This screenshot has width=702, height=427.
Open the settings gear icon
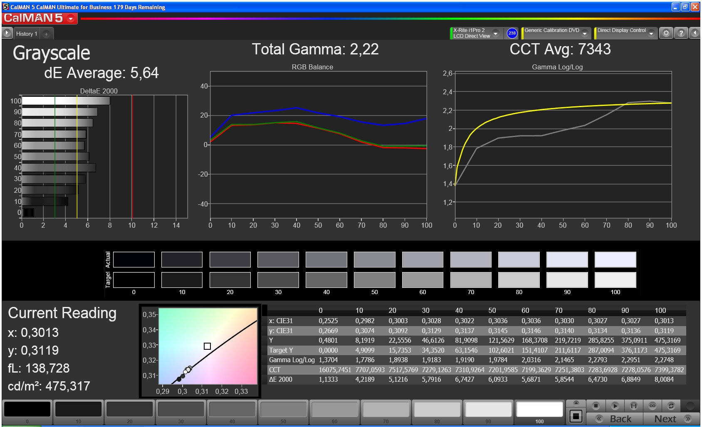coord(666,33)
